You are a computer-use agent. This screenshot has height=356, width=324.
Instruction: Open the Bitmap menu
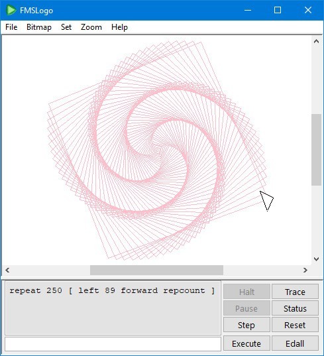39,27
